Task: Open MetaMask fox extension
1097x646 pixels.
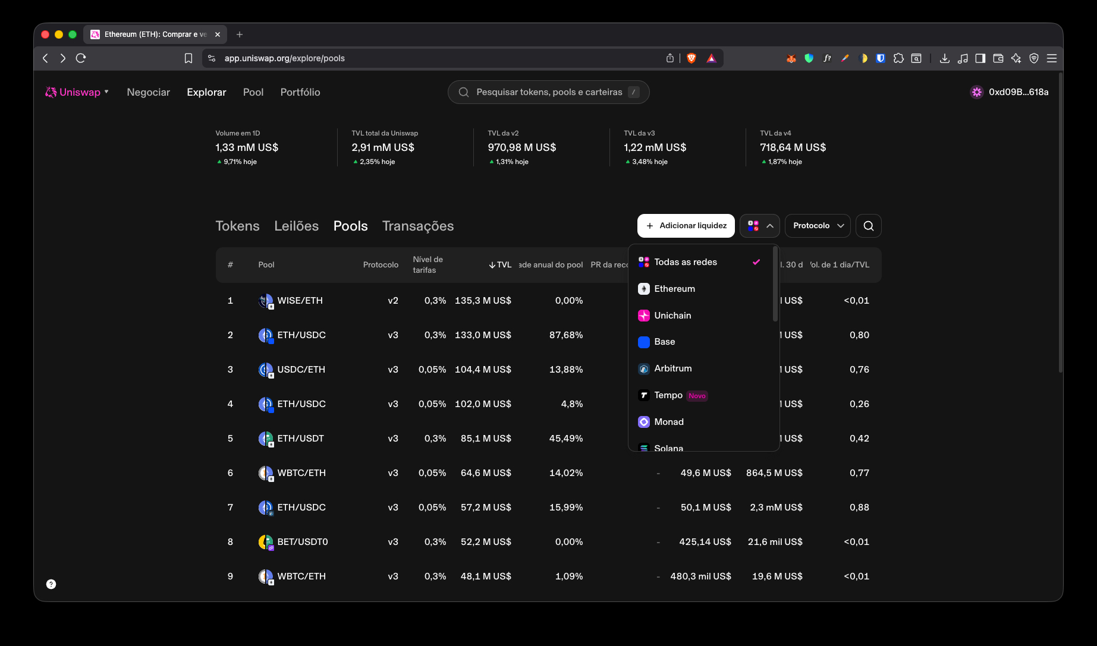Action: click(x=791, y=58)
